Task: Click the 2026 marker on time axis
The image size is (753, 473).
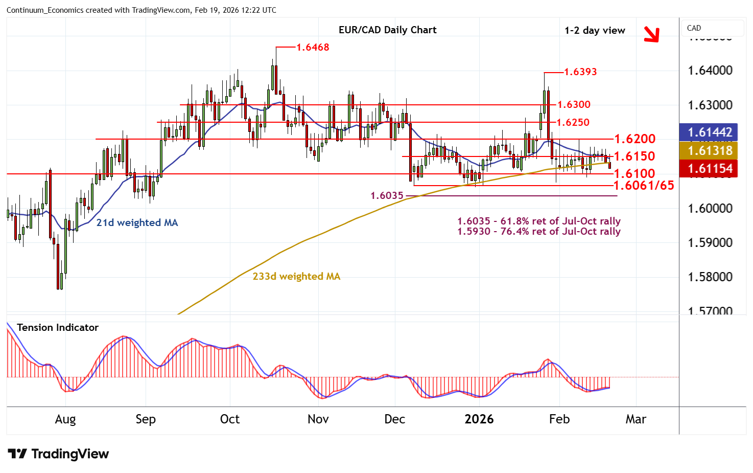Action: (479, 419)
